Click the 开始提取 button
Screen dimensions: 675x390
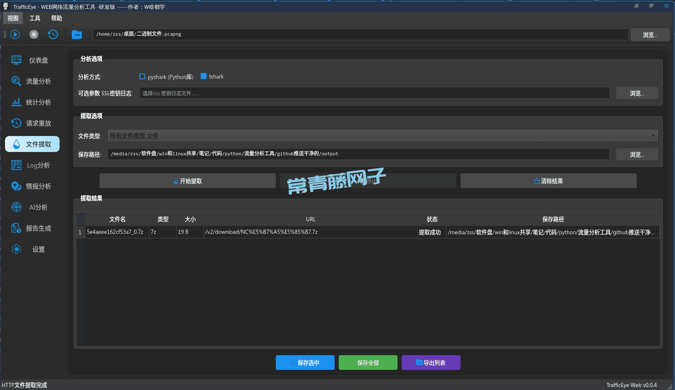click(x=188, y=181)
